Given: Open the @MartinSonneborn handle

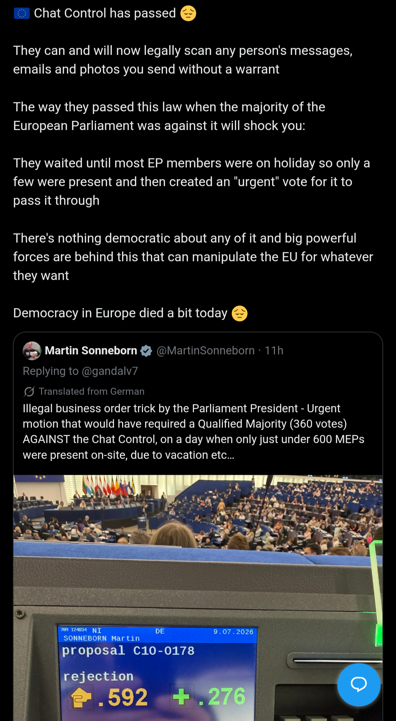Looking at the screenshot, I should click(205, 350).
